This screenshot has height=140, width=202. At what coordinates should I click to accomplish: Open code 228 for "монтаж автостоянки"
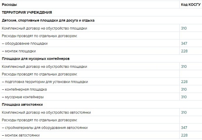click(184, 135)
